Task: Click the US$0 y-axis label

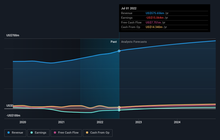Action: [10, 106]
